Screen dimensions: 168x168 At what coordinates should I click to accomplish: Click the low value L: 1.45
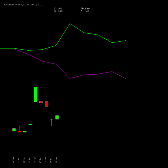coord(85,11)
